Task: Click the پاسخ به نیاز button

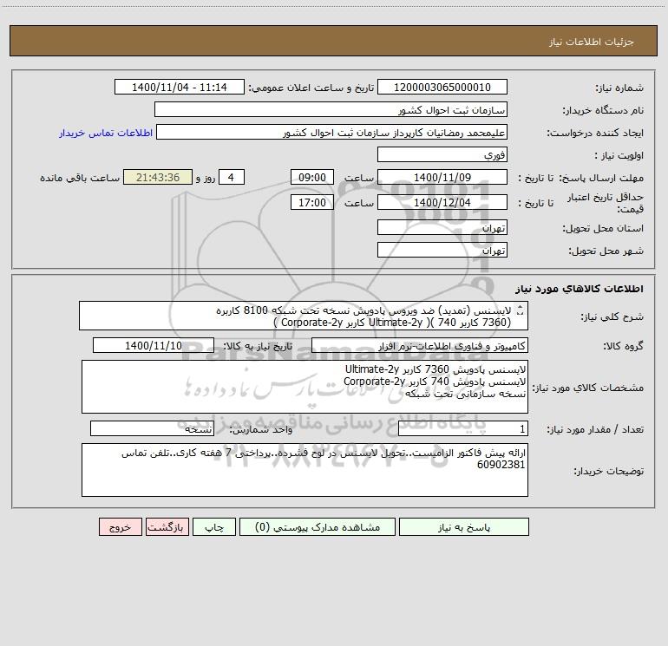Action: coord(464,526)
